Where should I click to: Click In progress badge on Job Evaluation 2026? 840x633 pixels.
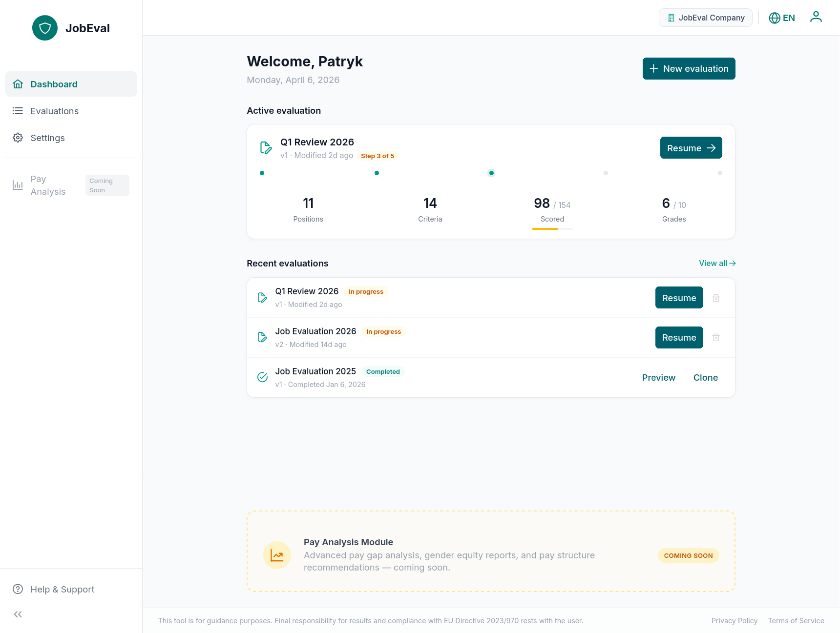pos(383,331)
